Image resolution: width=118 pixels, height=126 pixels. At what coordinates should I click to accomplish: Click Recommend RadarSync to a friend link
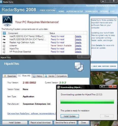point(101,6)
